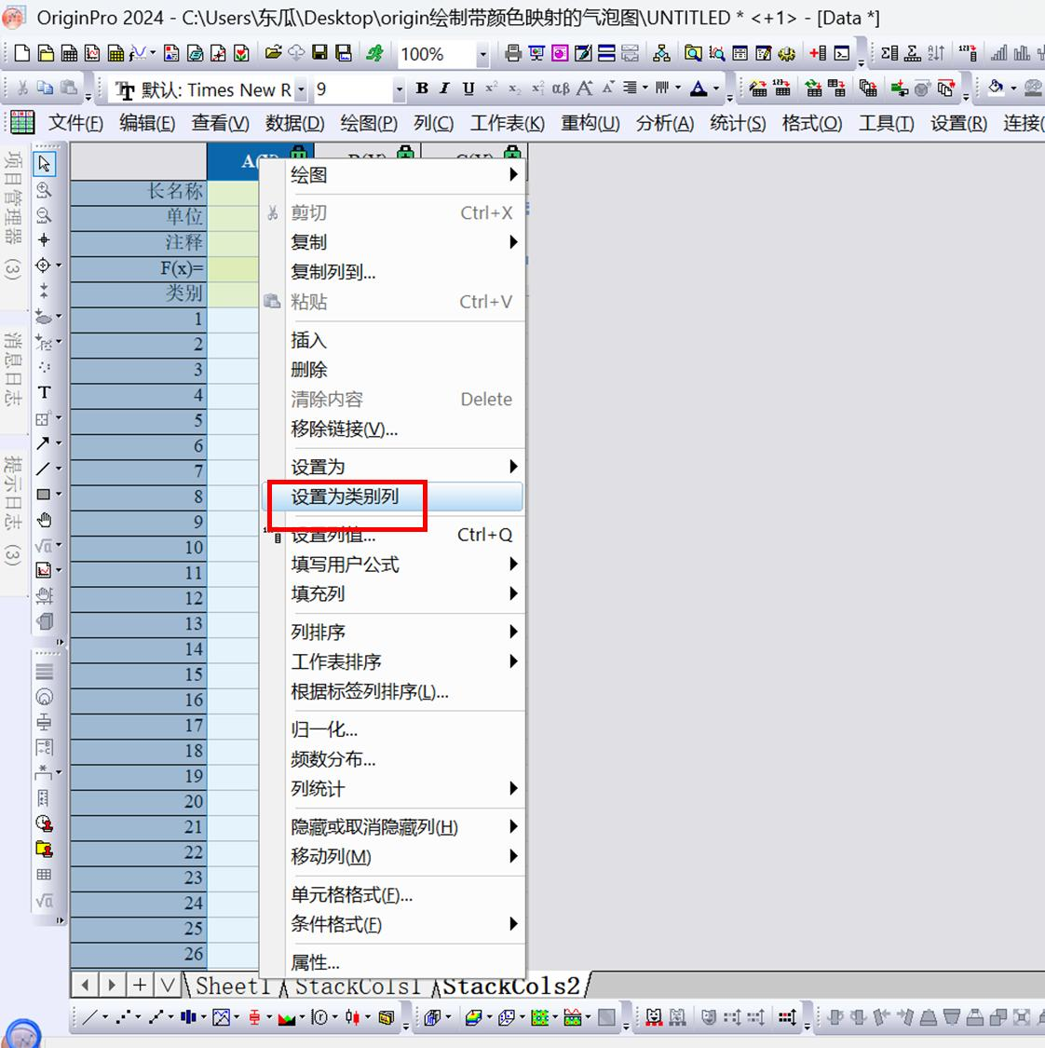The width and height of the screenshot is (1045, 1048).
Task: Click the Column bar plot icon
Action: [x=187, y=1017]
